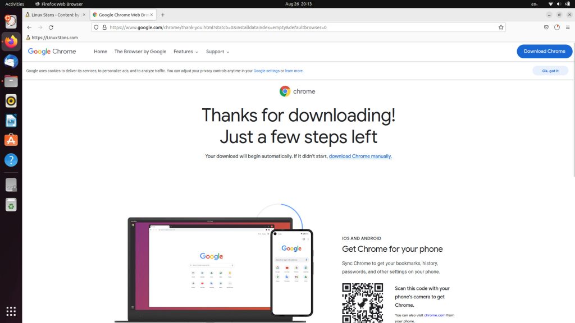The image size is (575, 323).
Task: Open Activities overview
Action: click(x=15, y=4)
